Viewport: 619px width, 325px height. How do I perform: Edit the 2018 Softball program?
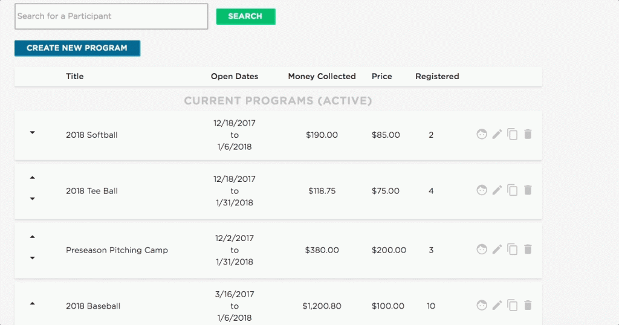(x=497, y=134)
